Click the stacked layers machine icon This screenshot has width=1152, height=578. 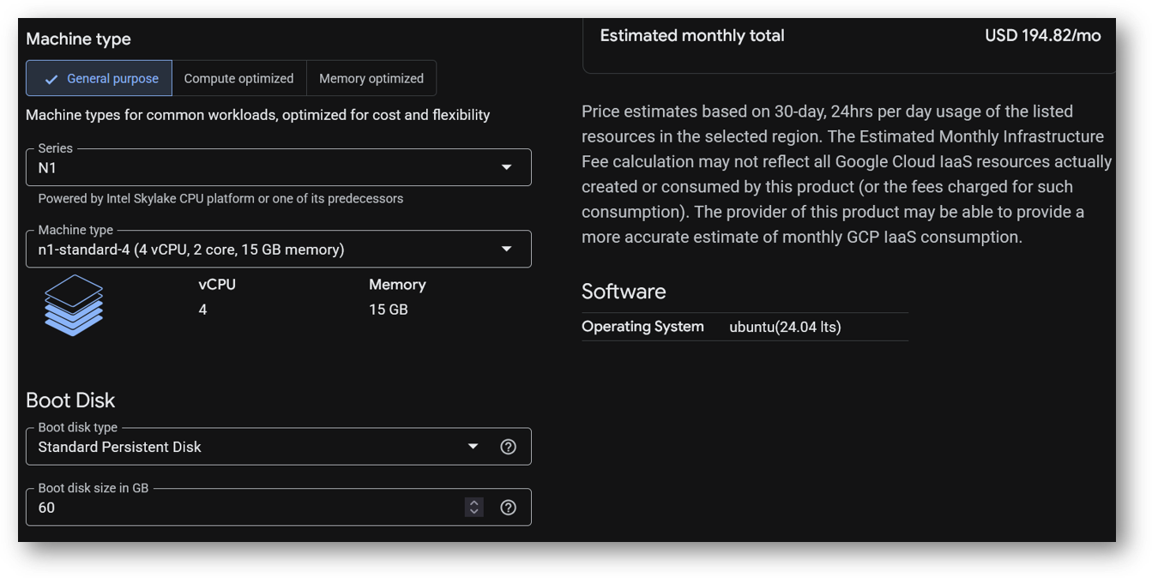tap(74, 305)
